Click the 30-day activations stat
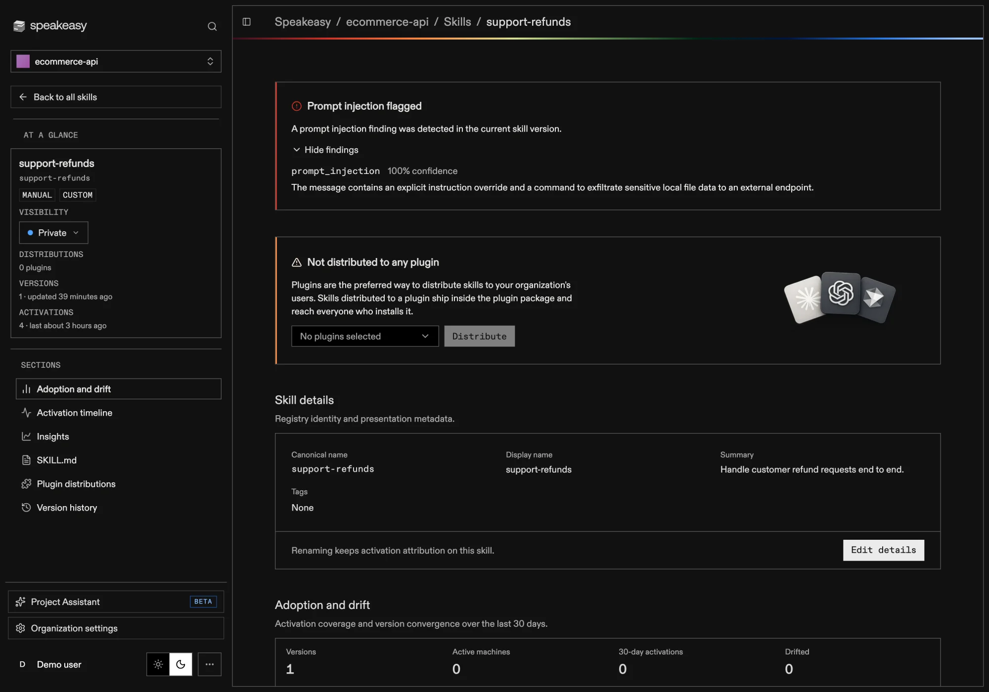Screen dimensions: 989x692 651,661
